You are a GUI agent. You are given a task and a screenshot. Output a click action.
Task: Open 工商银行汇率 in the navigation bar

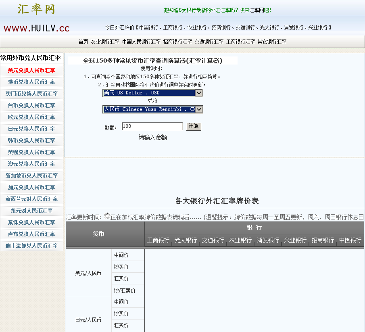tap(240, 42)
